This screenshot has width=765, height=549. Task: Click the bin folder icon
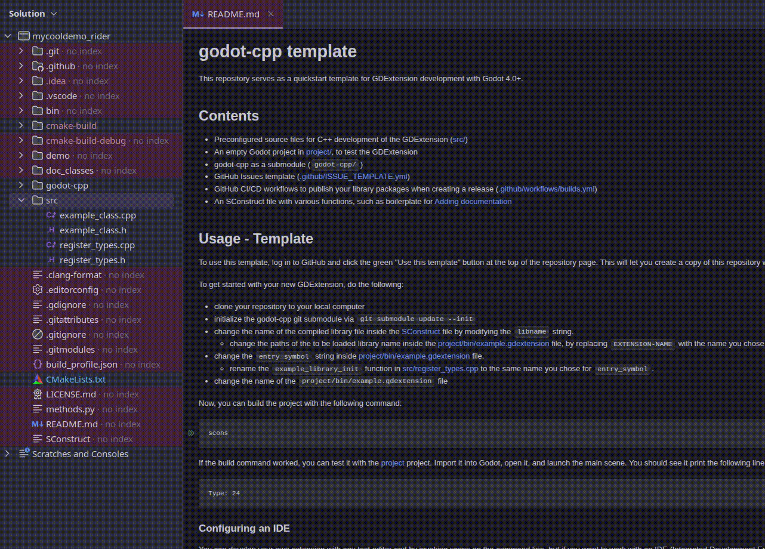[x=37, y=111]
